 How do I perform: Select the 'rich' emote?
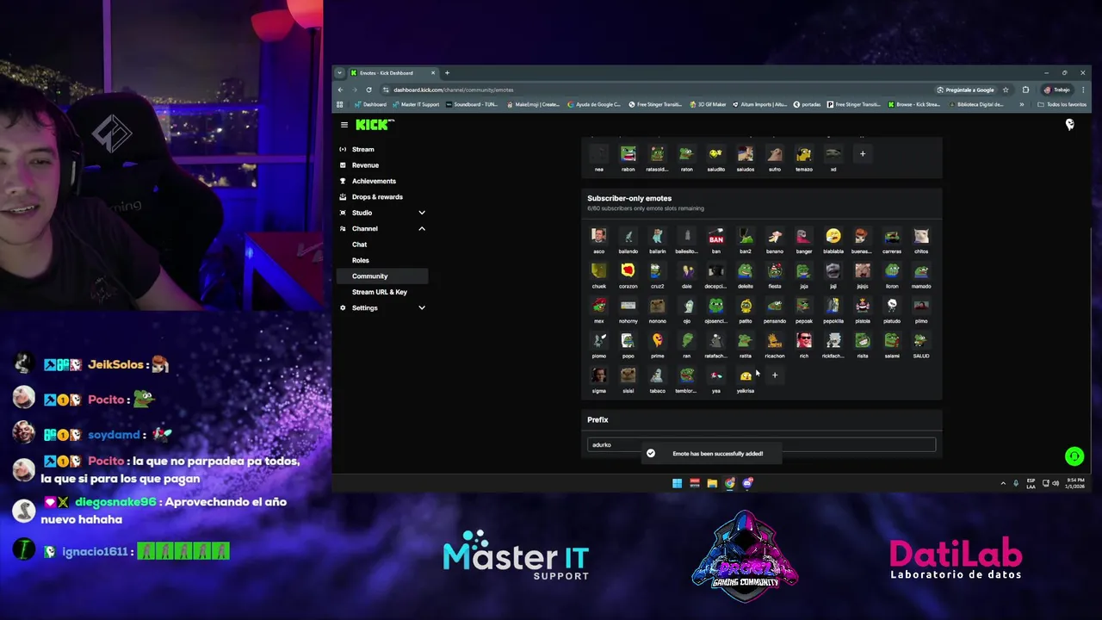click(x=803, y=340)
